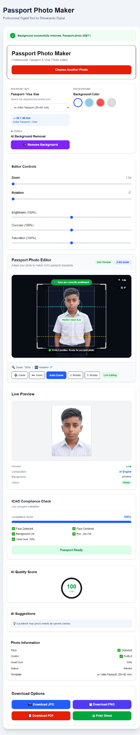Image resolution: width=140 pixels, height=735 pixels.
Task: Click the Live Editing badge
Action: [x=110, y=375]
